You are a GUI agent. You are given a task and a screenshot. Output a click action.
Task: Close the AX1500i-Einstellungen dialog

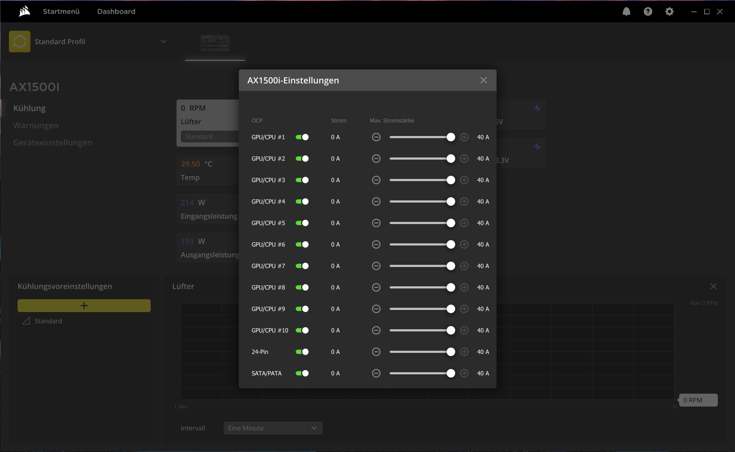483,80
